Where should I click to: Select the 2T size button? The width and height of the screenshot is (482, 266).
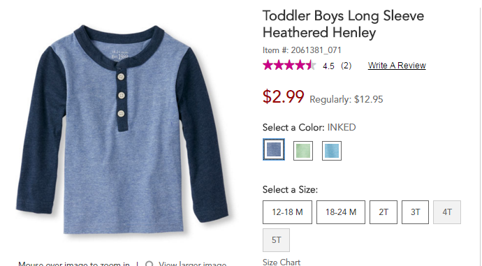point(384,212)
